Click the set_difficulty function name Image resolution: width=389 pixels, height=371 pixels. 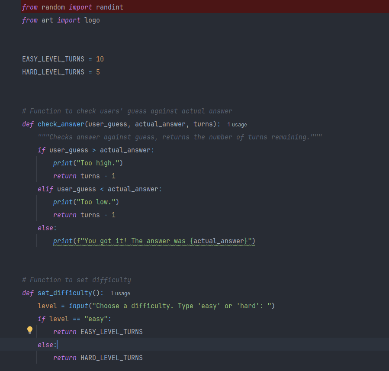pos(65,293)
